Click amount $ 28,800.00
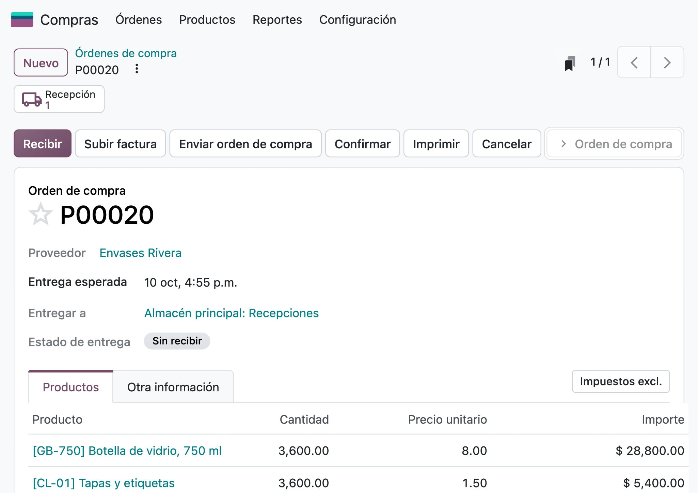This screenshot has width=698, height=493. (x=650, y=451)
